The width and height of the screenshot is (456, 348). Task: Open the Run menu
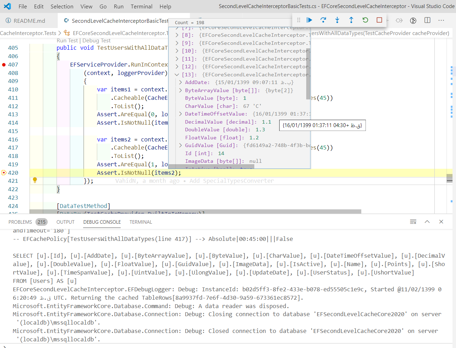(119, 6)
